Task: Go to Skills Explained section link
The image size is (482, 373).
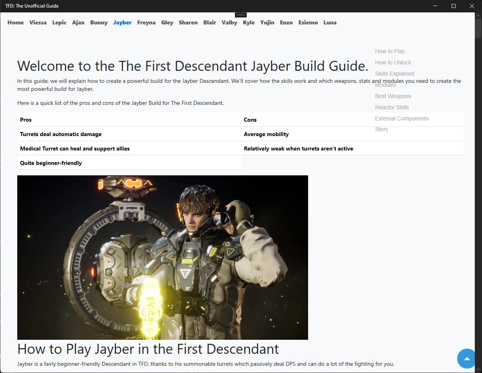Action: point(395,74)
